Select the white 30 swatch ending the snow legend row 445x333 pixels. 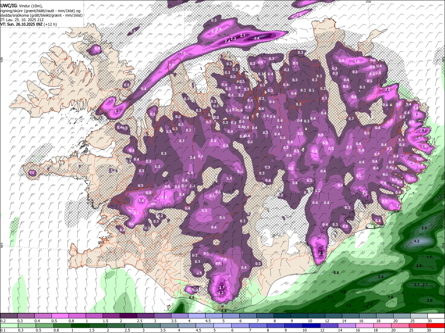pos(436,316)
